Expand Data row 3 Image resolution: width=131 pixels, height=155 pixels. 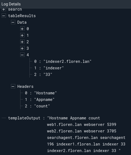pyautogui.click(x=22, y=48)
